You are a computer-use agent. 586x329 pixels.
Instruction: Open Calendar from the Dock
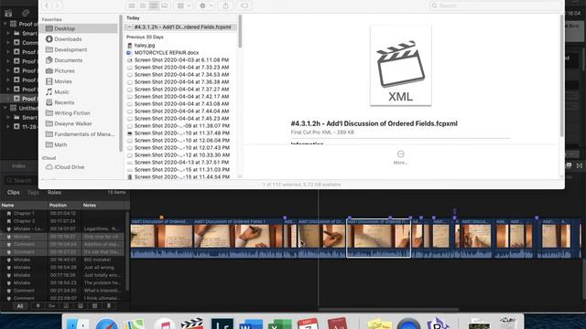[308, 324]
